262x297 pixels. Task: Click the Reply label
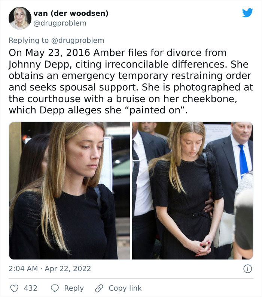[74, 288]
